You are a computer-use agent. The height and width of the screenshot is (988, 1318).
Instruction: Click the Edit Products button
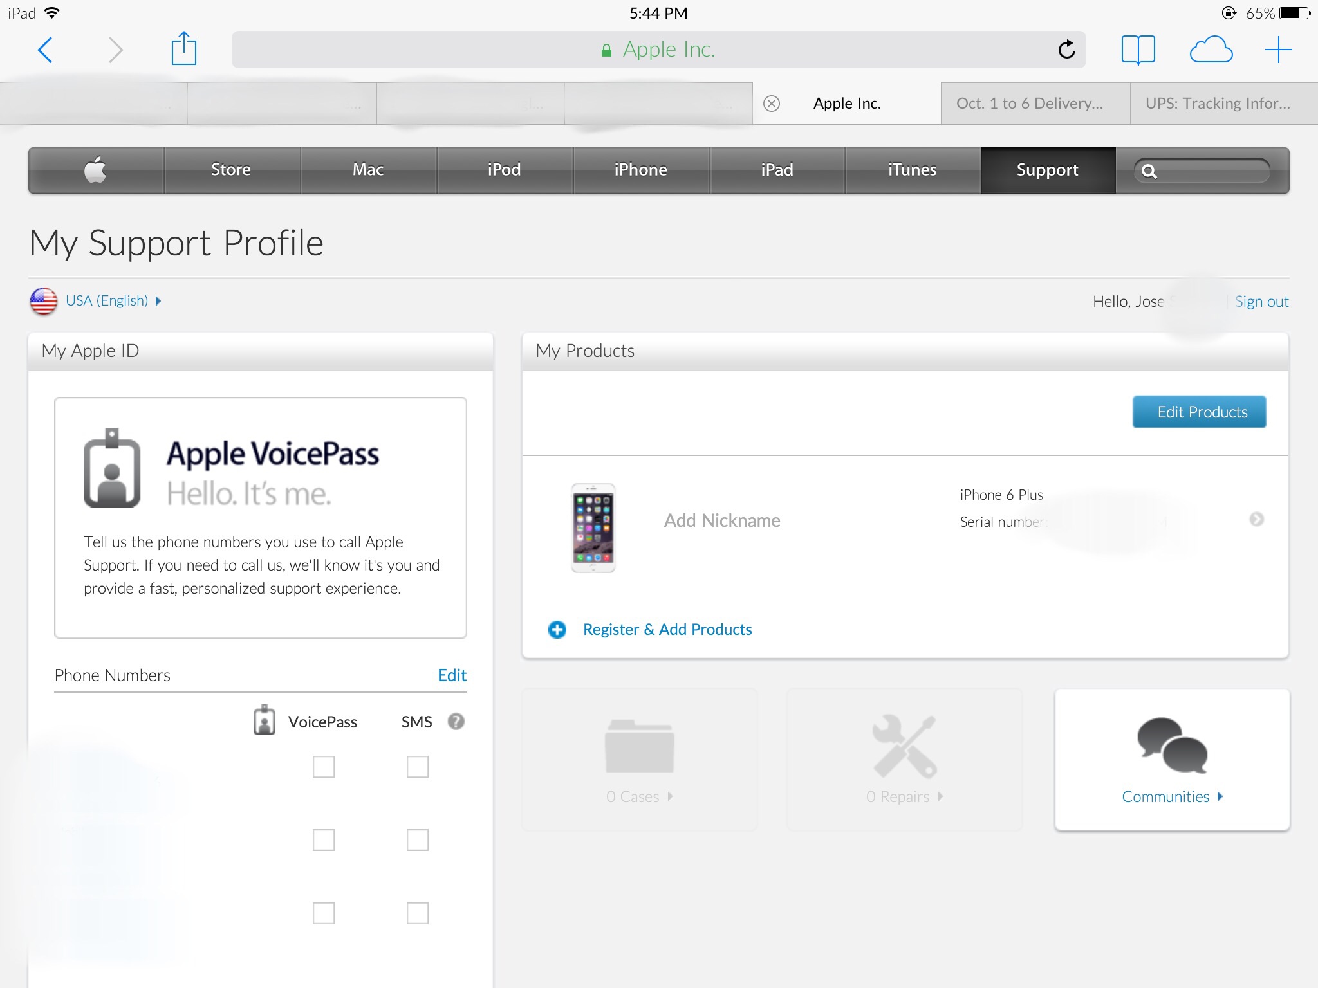[1200, 412]
